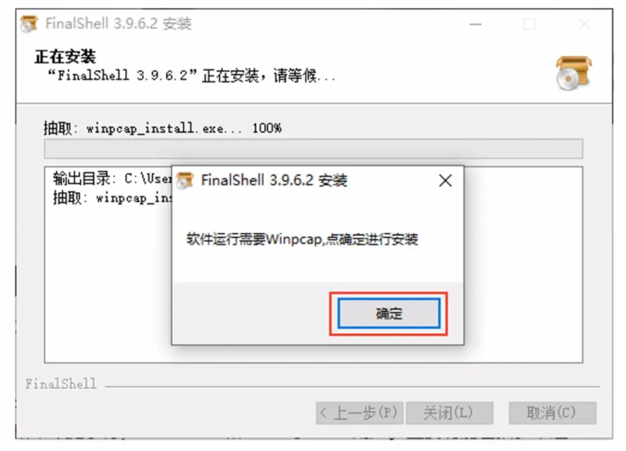This screenshot has width=626, height=451.
Task: Click the 软件运行需要Winpcap message text
Action: (302, 239)
